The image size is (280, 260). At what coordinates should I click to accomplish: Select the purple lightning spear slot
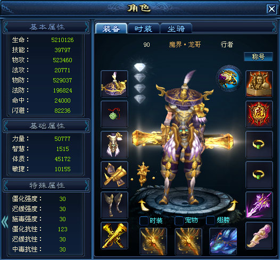[259, 205]
